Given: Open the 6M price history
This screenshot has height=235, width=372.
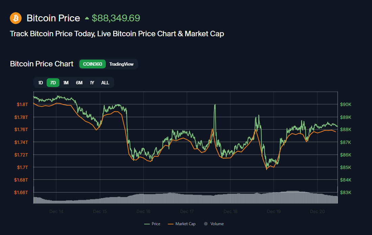Looking at the screenshot, I should tap(79, 82).
